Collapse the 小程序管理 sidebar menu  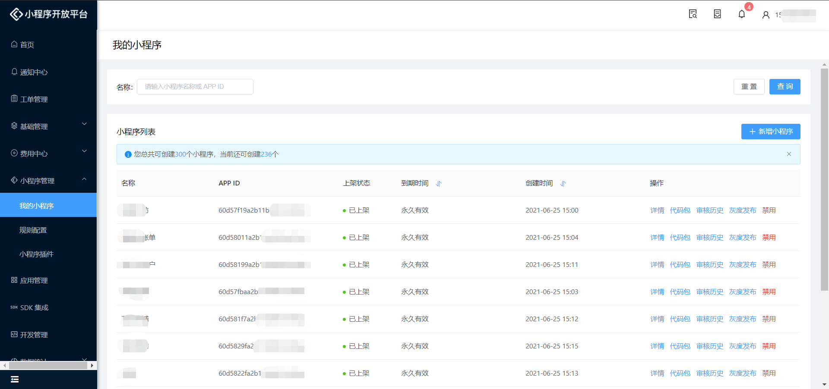click(x=48, y=181)
